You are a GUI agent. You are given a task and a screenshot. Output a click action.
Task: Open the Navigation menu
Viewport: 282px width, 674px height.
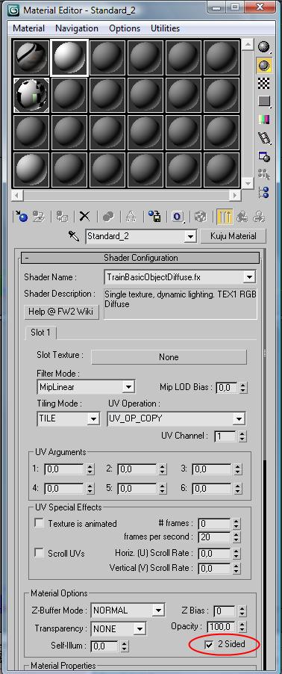click(x=77, y=28)
